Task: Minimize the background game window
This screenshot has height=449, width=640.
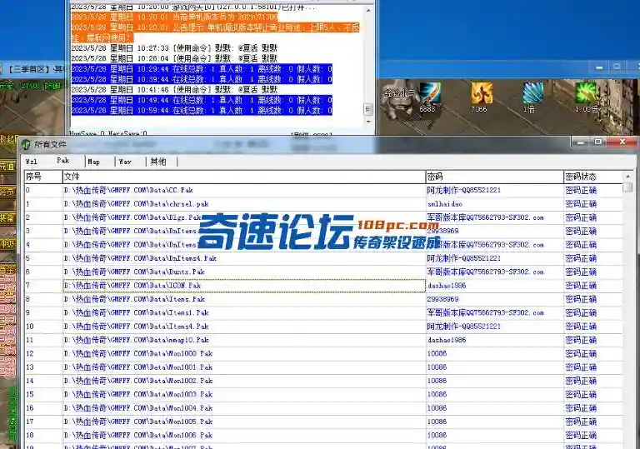Action: click(x=599, y=67)
